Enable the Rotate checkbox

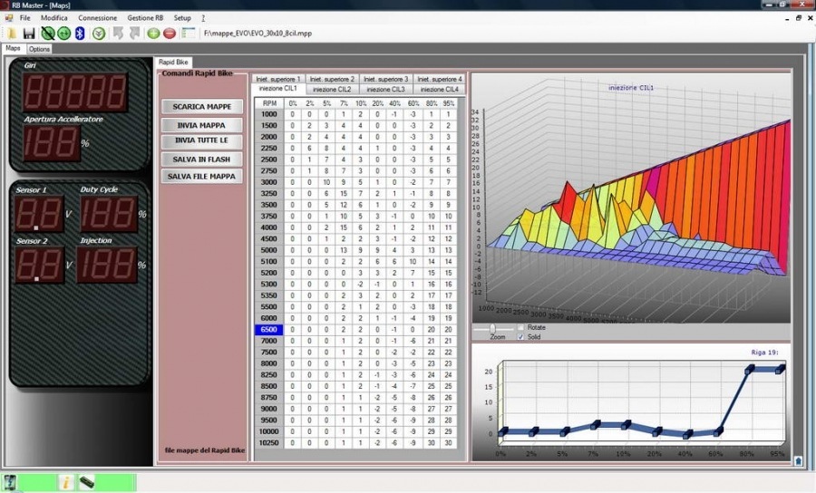pos(520,327)
